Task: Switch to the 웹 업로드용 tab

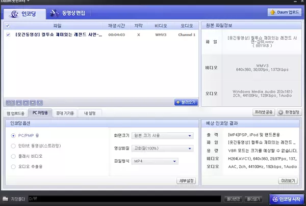Action: click(x=16, y=113)
